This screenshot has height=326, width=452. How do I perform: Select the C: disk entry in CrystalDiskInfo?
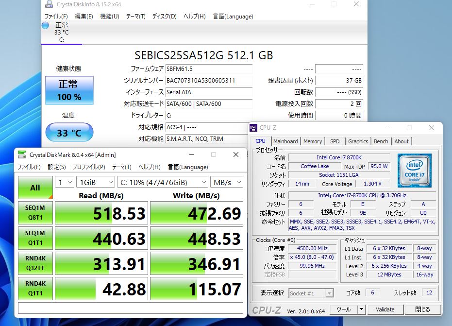click(62, 32)
